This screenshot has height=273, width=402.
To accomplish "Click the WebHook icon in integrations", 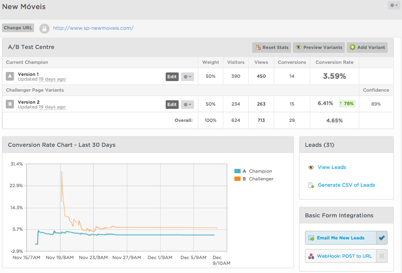I will tap(311, 256).
